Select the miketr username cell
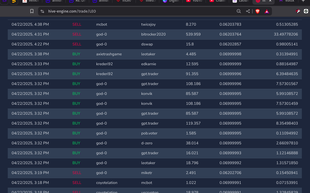The width and height of the screenshot is (310, 193). (147, 173)
